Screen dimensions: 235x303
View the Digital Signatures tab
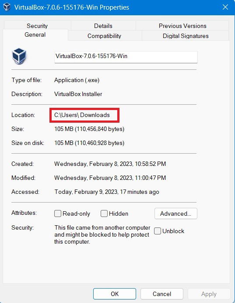point(186,36)
